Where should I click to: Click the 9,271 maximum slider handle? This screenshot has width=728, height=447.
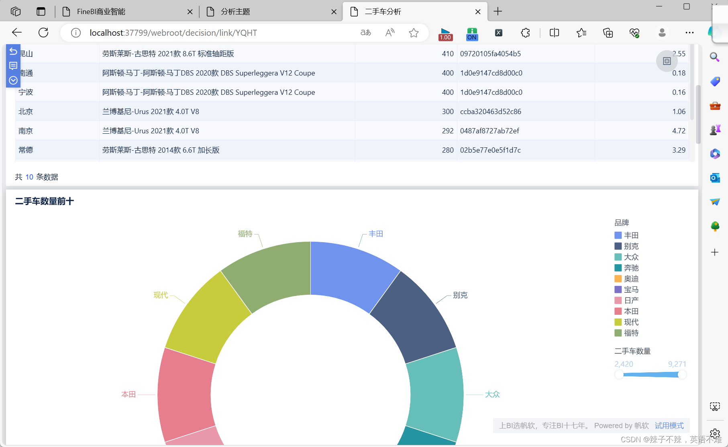pos(682,375)
